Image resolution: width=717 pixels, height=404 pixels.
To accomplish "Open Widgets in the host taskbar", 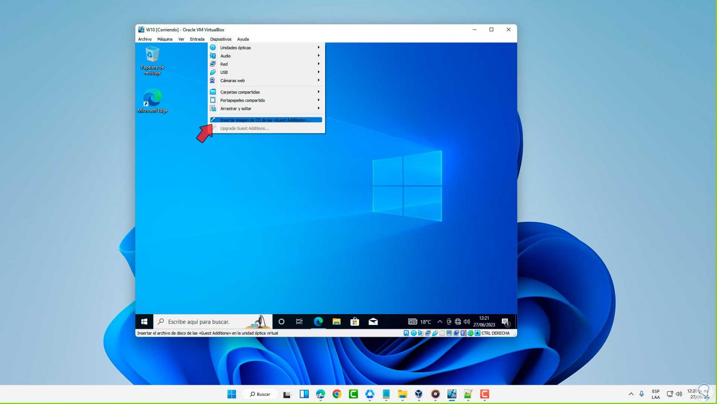I will [304, 394].
